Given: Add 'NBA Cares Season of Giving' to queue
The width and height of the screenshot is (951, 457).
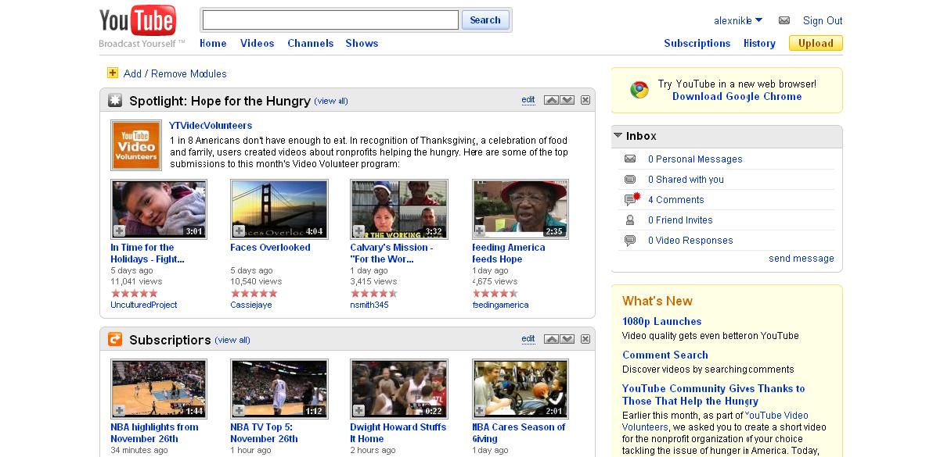Looking at the screenshot, I should click(481, 411).
